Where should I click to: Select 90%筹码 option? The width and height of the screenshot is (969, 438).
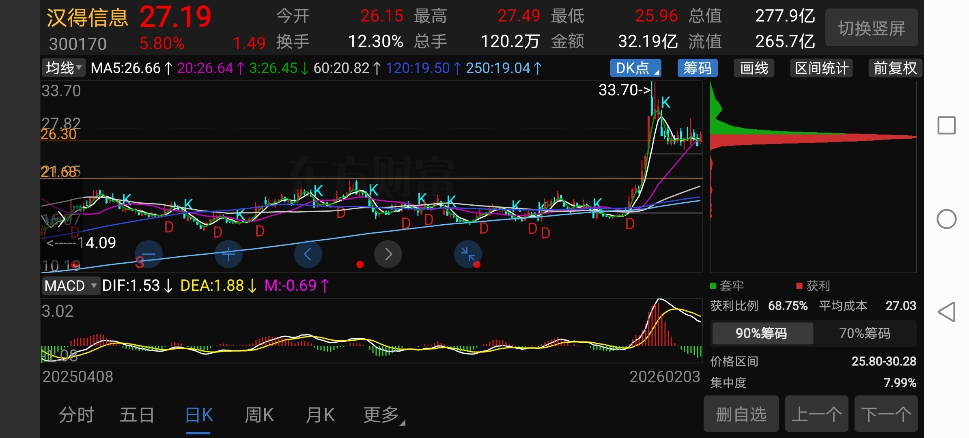click(762, 333)
